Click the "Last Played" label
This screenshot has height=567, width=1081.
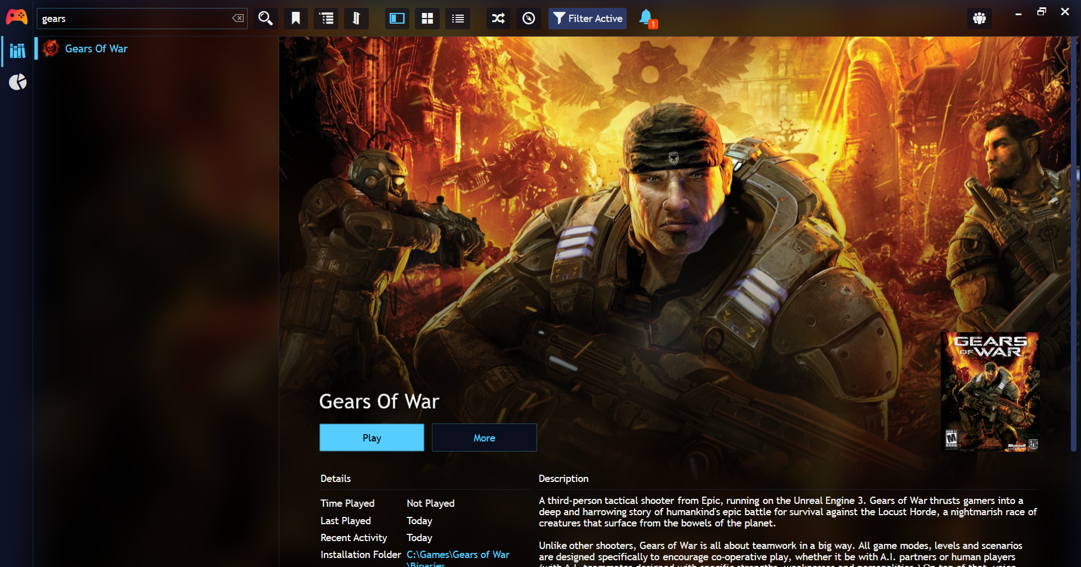(x=346, y=521)
